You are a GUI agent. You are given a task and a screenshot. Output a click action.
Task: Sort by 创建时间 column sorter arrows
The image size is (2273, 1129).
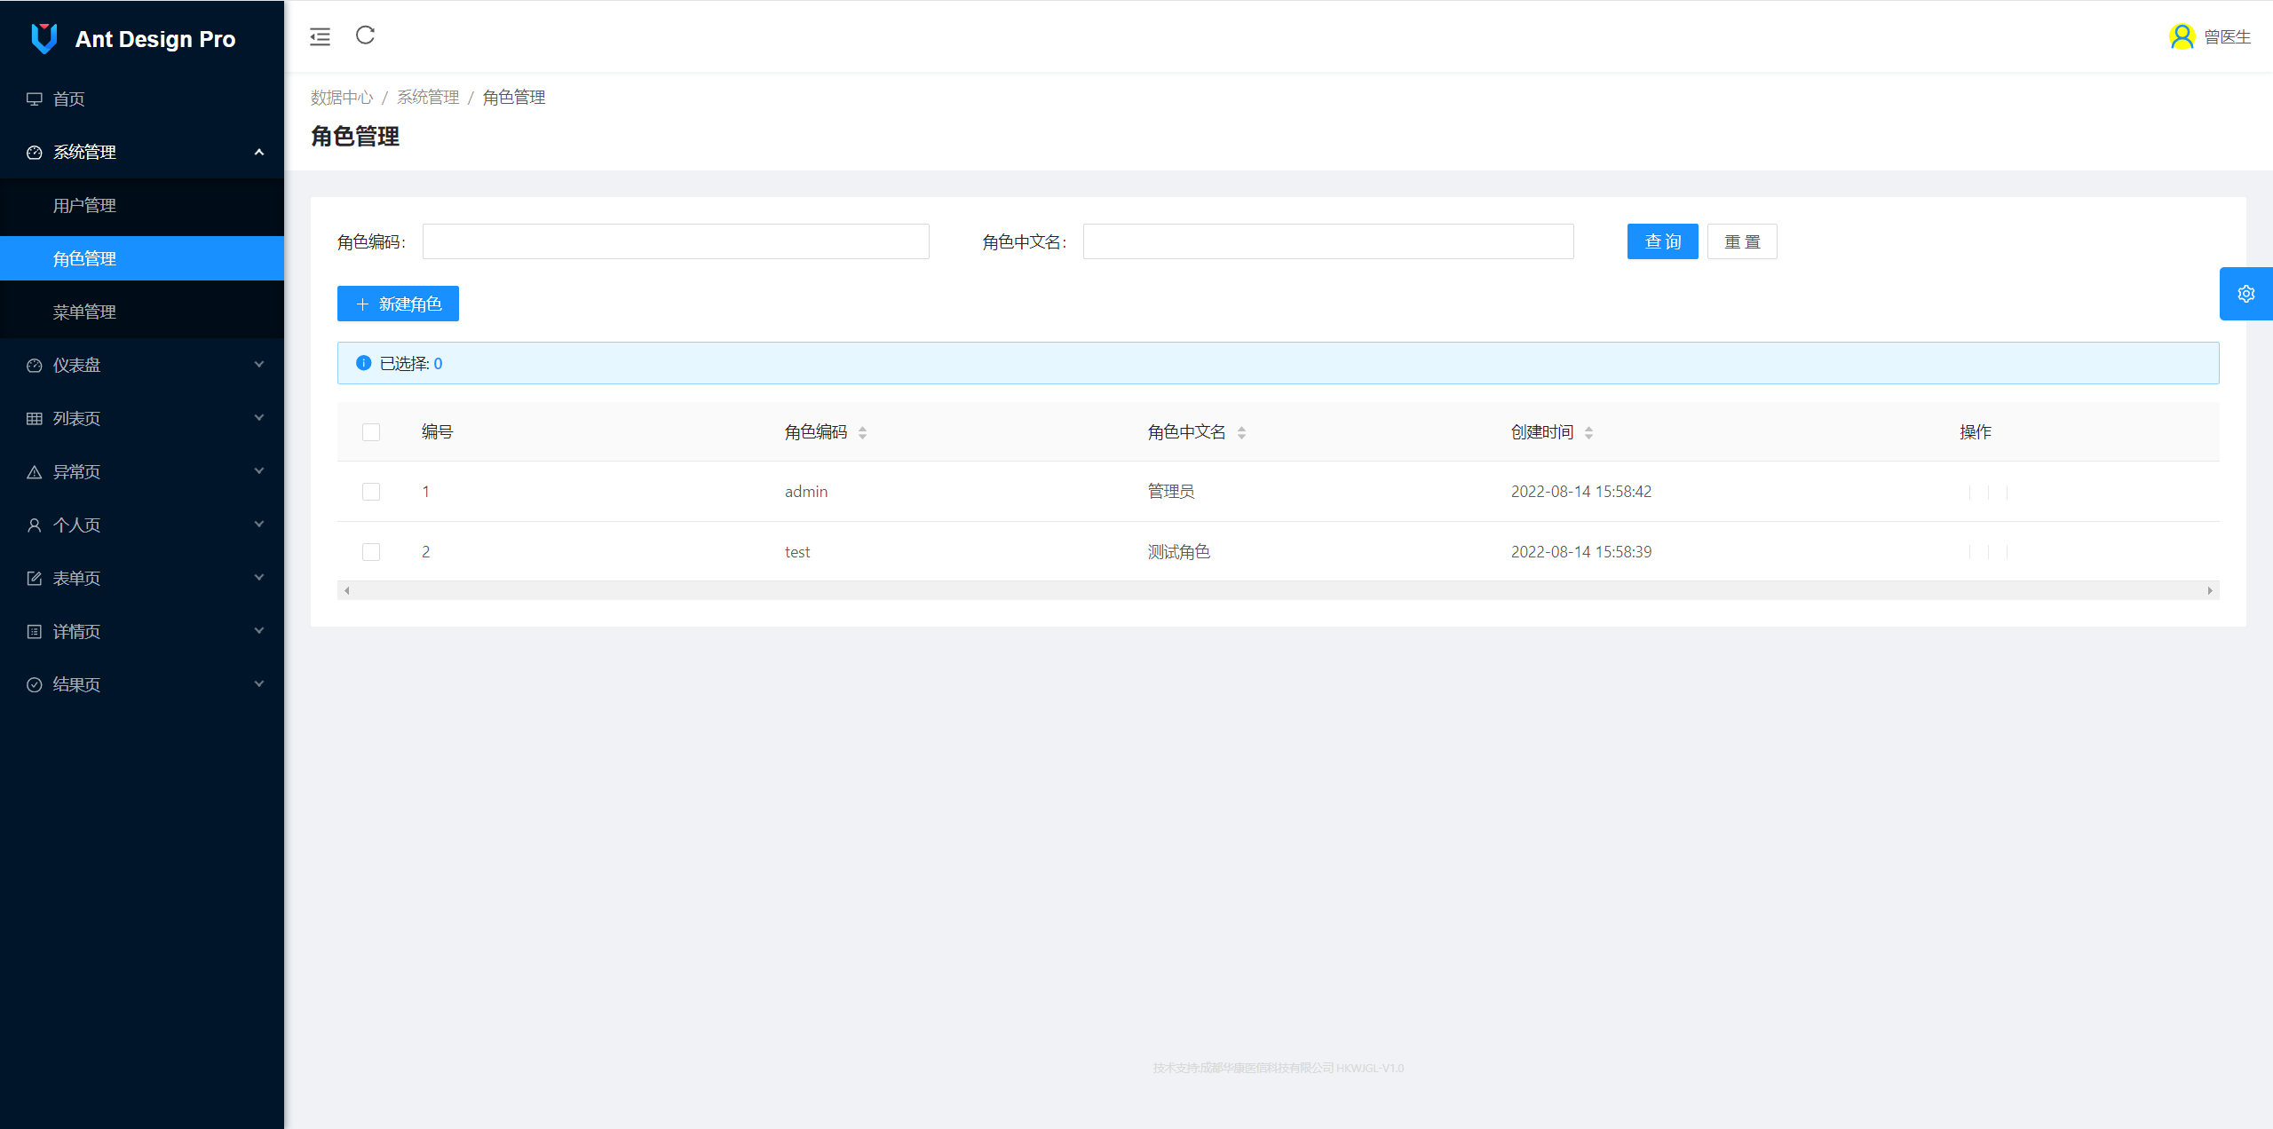(1588, 432)
